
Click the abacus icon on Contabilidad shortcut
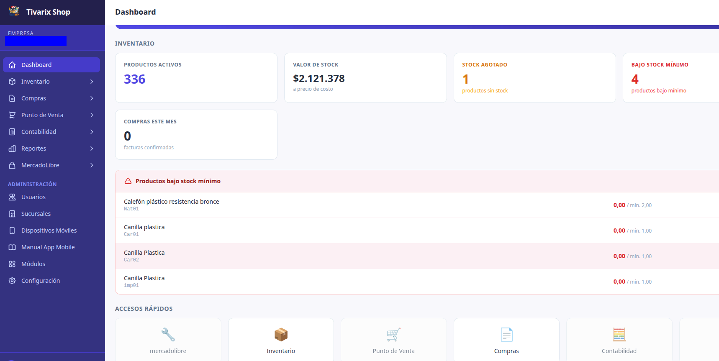point(619,335)
